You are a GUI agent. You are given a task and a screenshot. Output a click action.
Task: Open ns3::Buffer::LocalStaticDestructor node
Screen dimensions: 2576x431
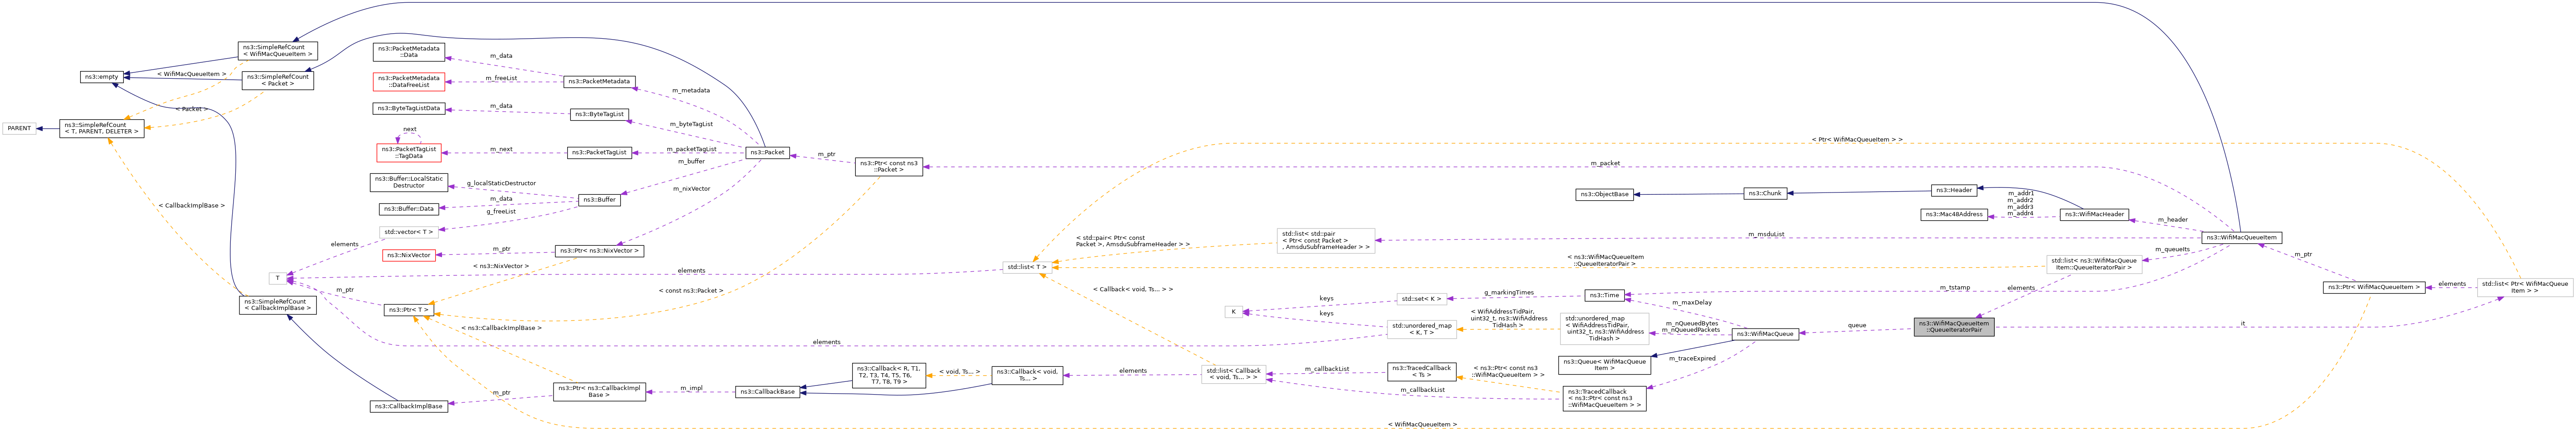(409, 182)
